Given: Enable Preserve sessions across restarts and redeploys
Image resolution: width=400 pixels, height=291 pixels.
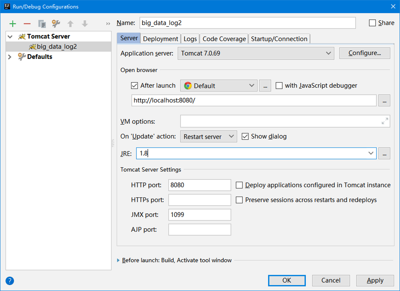Looking at the screenshot, I should point(239,200).
